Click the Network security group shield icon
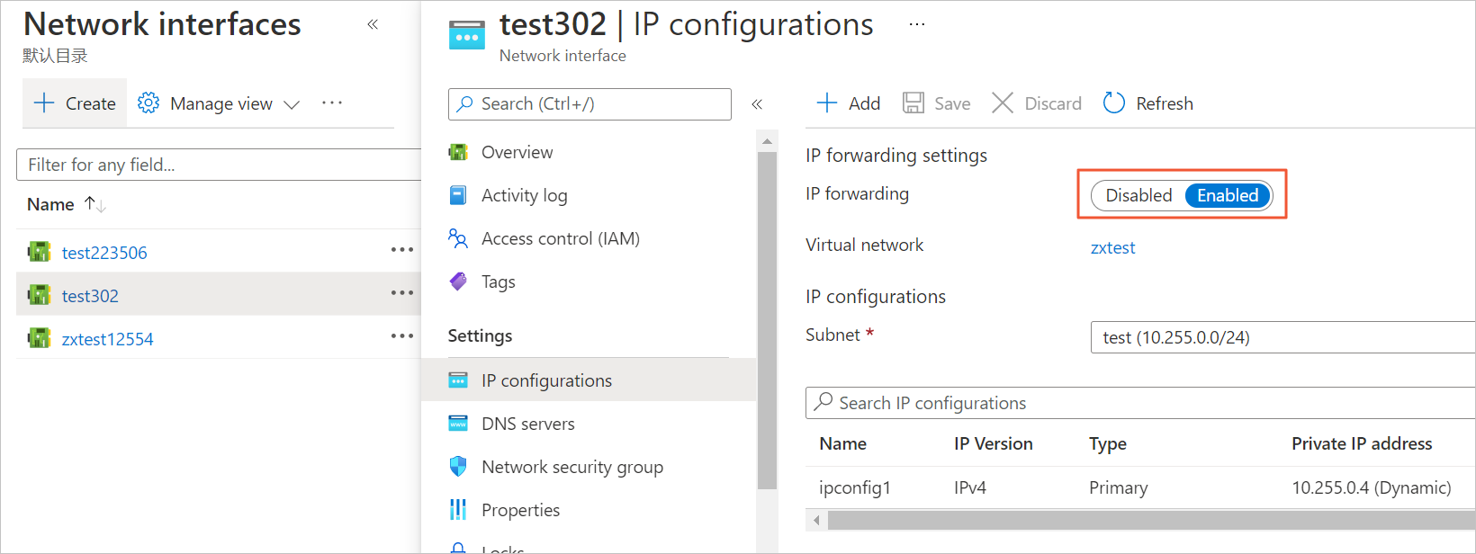The image size is (1476, 554). 458,467
